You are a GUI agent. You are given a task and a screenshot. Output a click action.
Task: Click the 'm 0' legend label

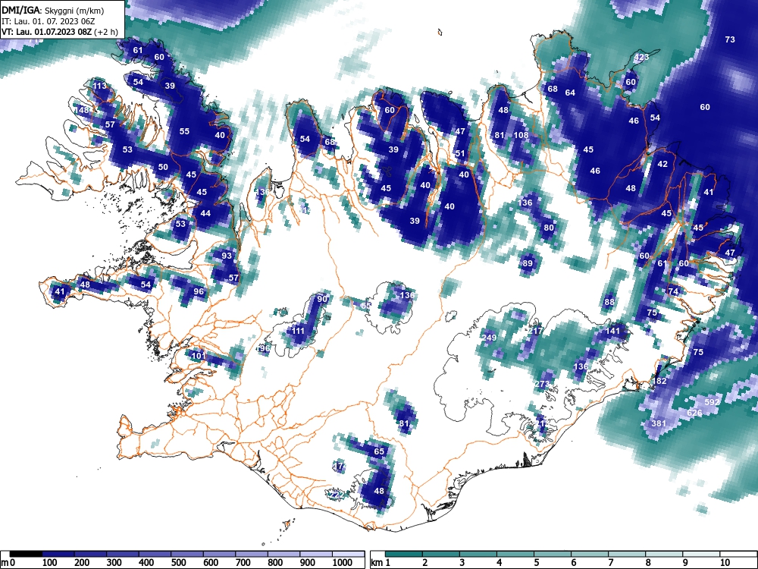coord(8,562)
